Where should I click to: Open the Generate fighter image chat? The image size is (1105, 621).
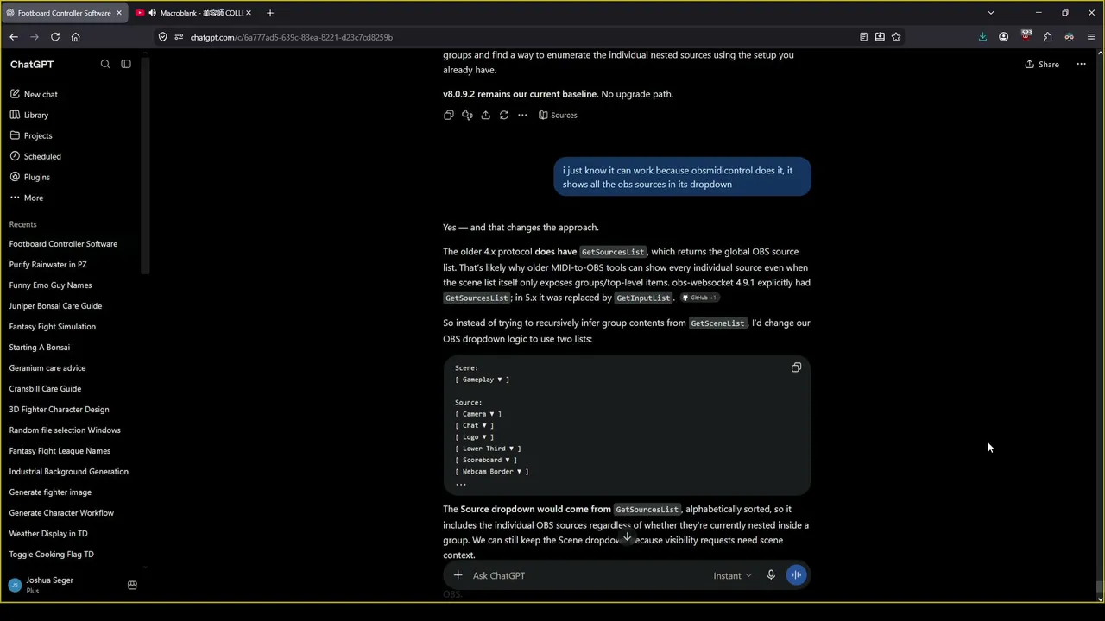50,492
